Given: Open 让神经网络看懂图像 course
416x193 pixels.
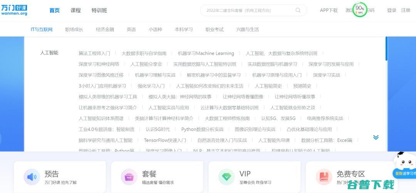Looking at the screenshot, I should [x=243, y=97].
